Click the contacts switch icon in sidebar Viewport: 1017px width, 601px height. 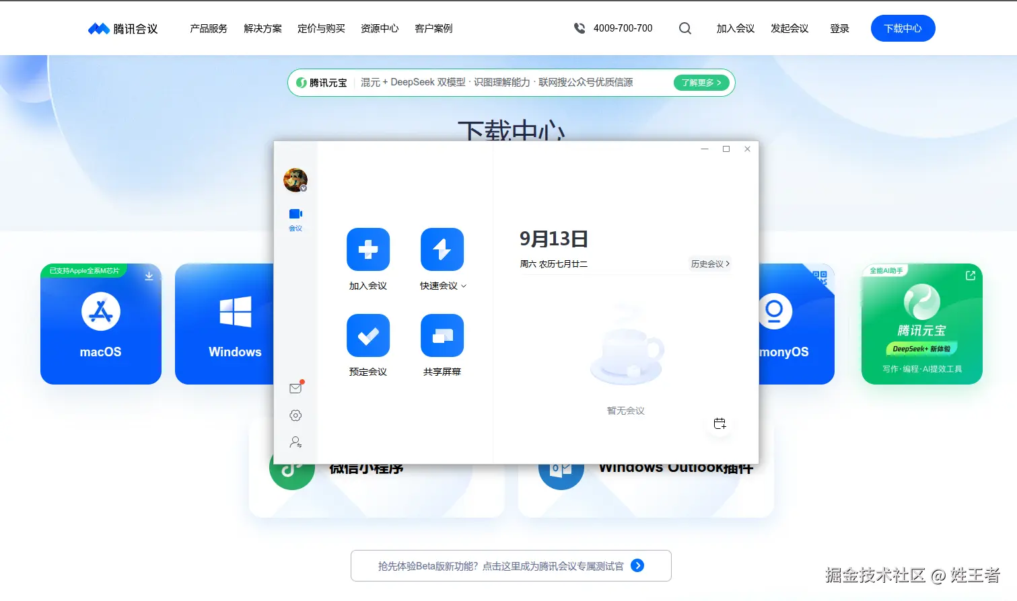coord(295,442)
